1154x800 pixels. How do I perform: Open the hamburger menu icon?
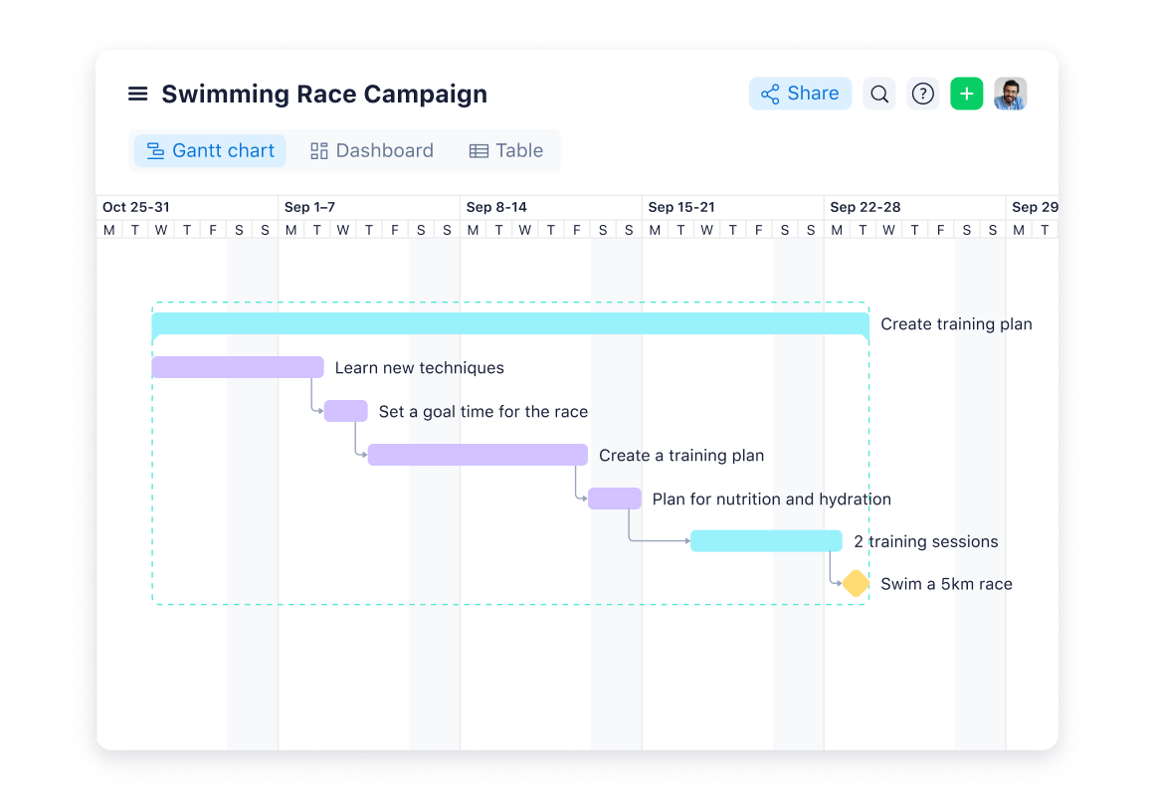click(x=138, y=94)
